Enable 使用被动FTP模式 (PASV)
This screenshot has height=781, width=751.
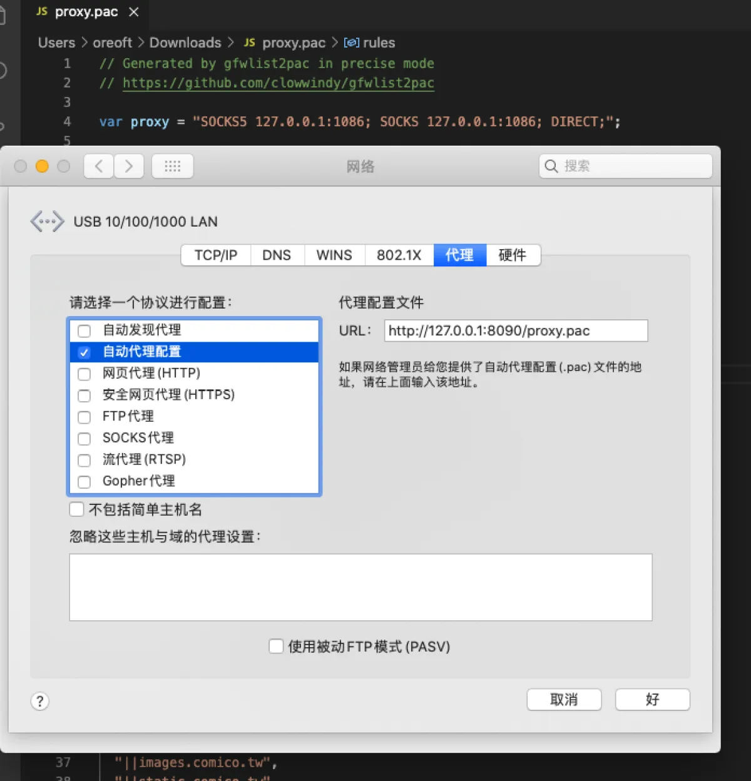276,646
